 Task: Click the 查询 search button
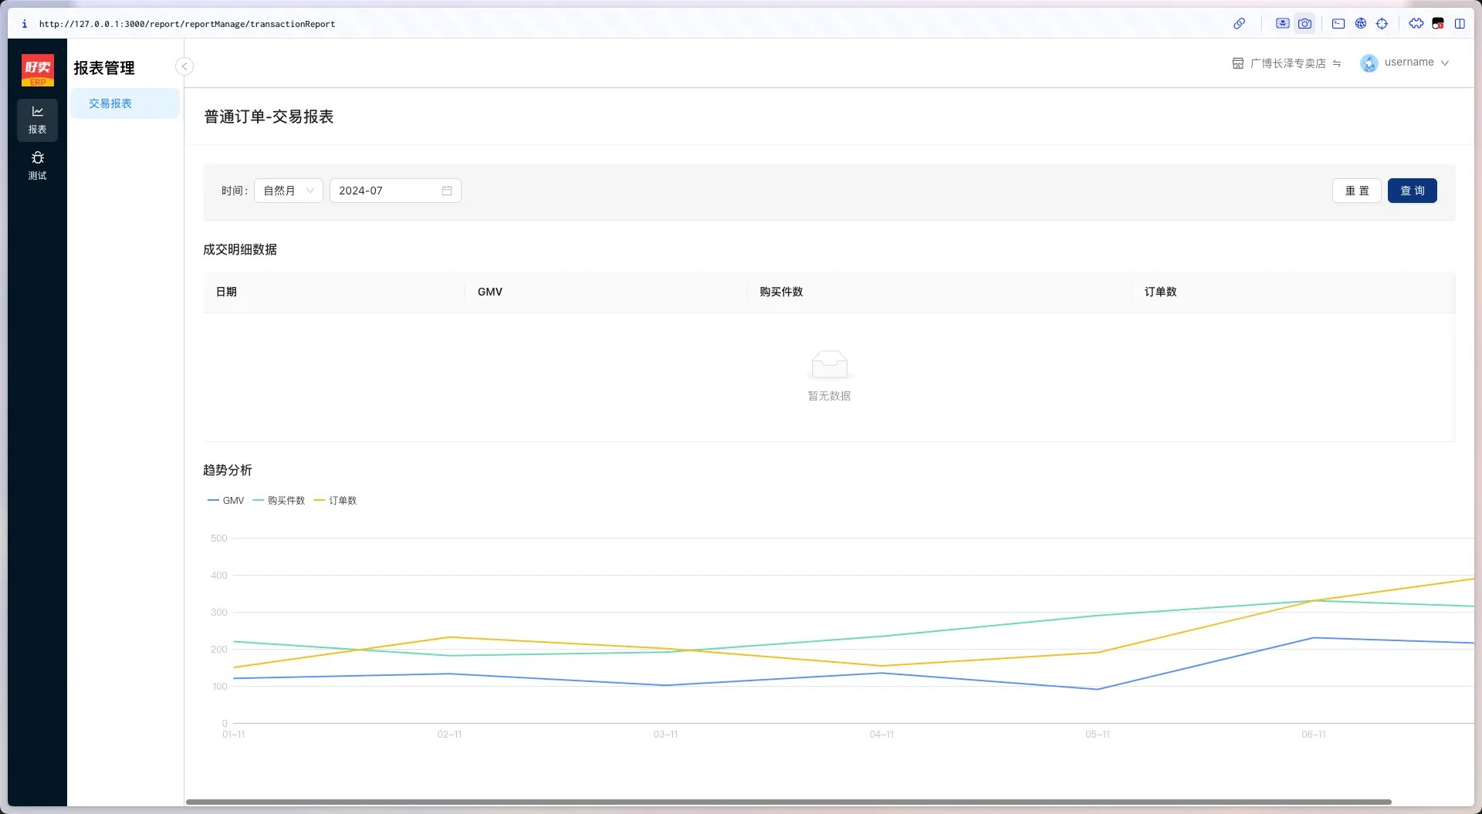pyautogui.click(x=1413, y=191)
